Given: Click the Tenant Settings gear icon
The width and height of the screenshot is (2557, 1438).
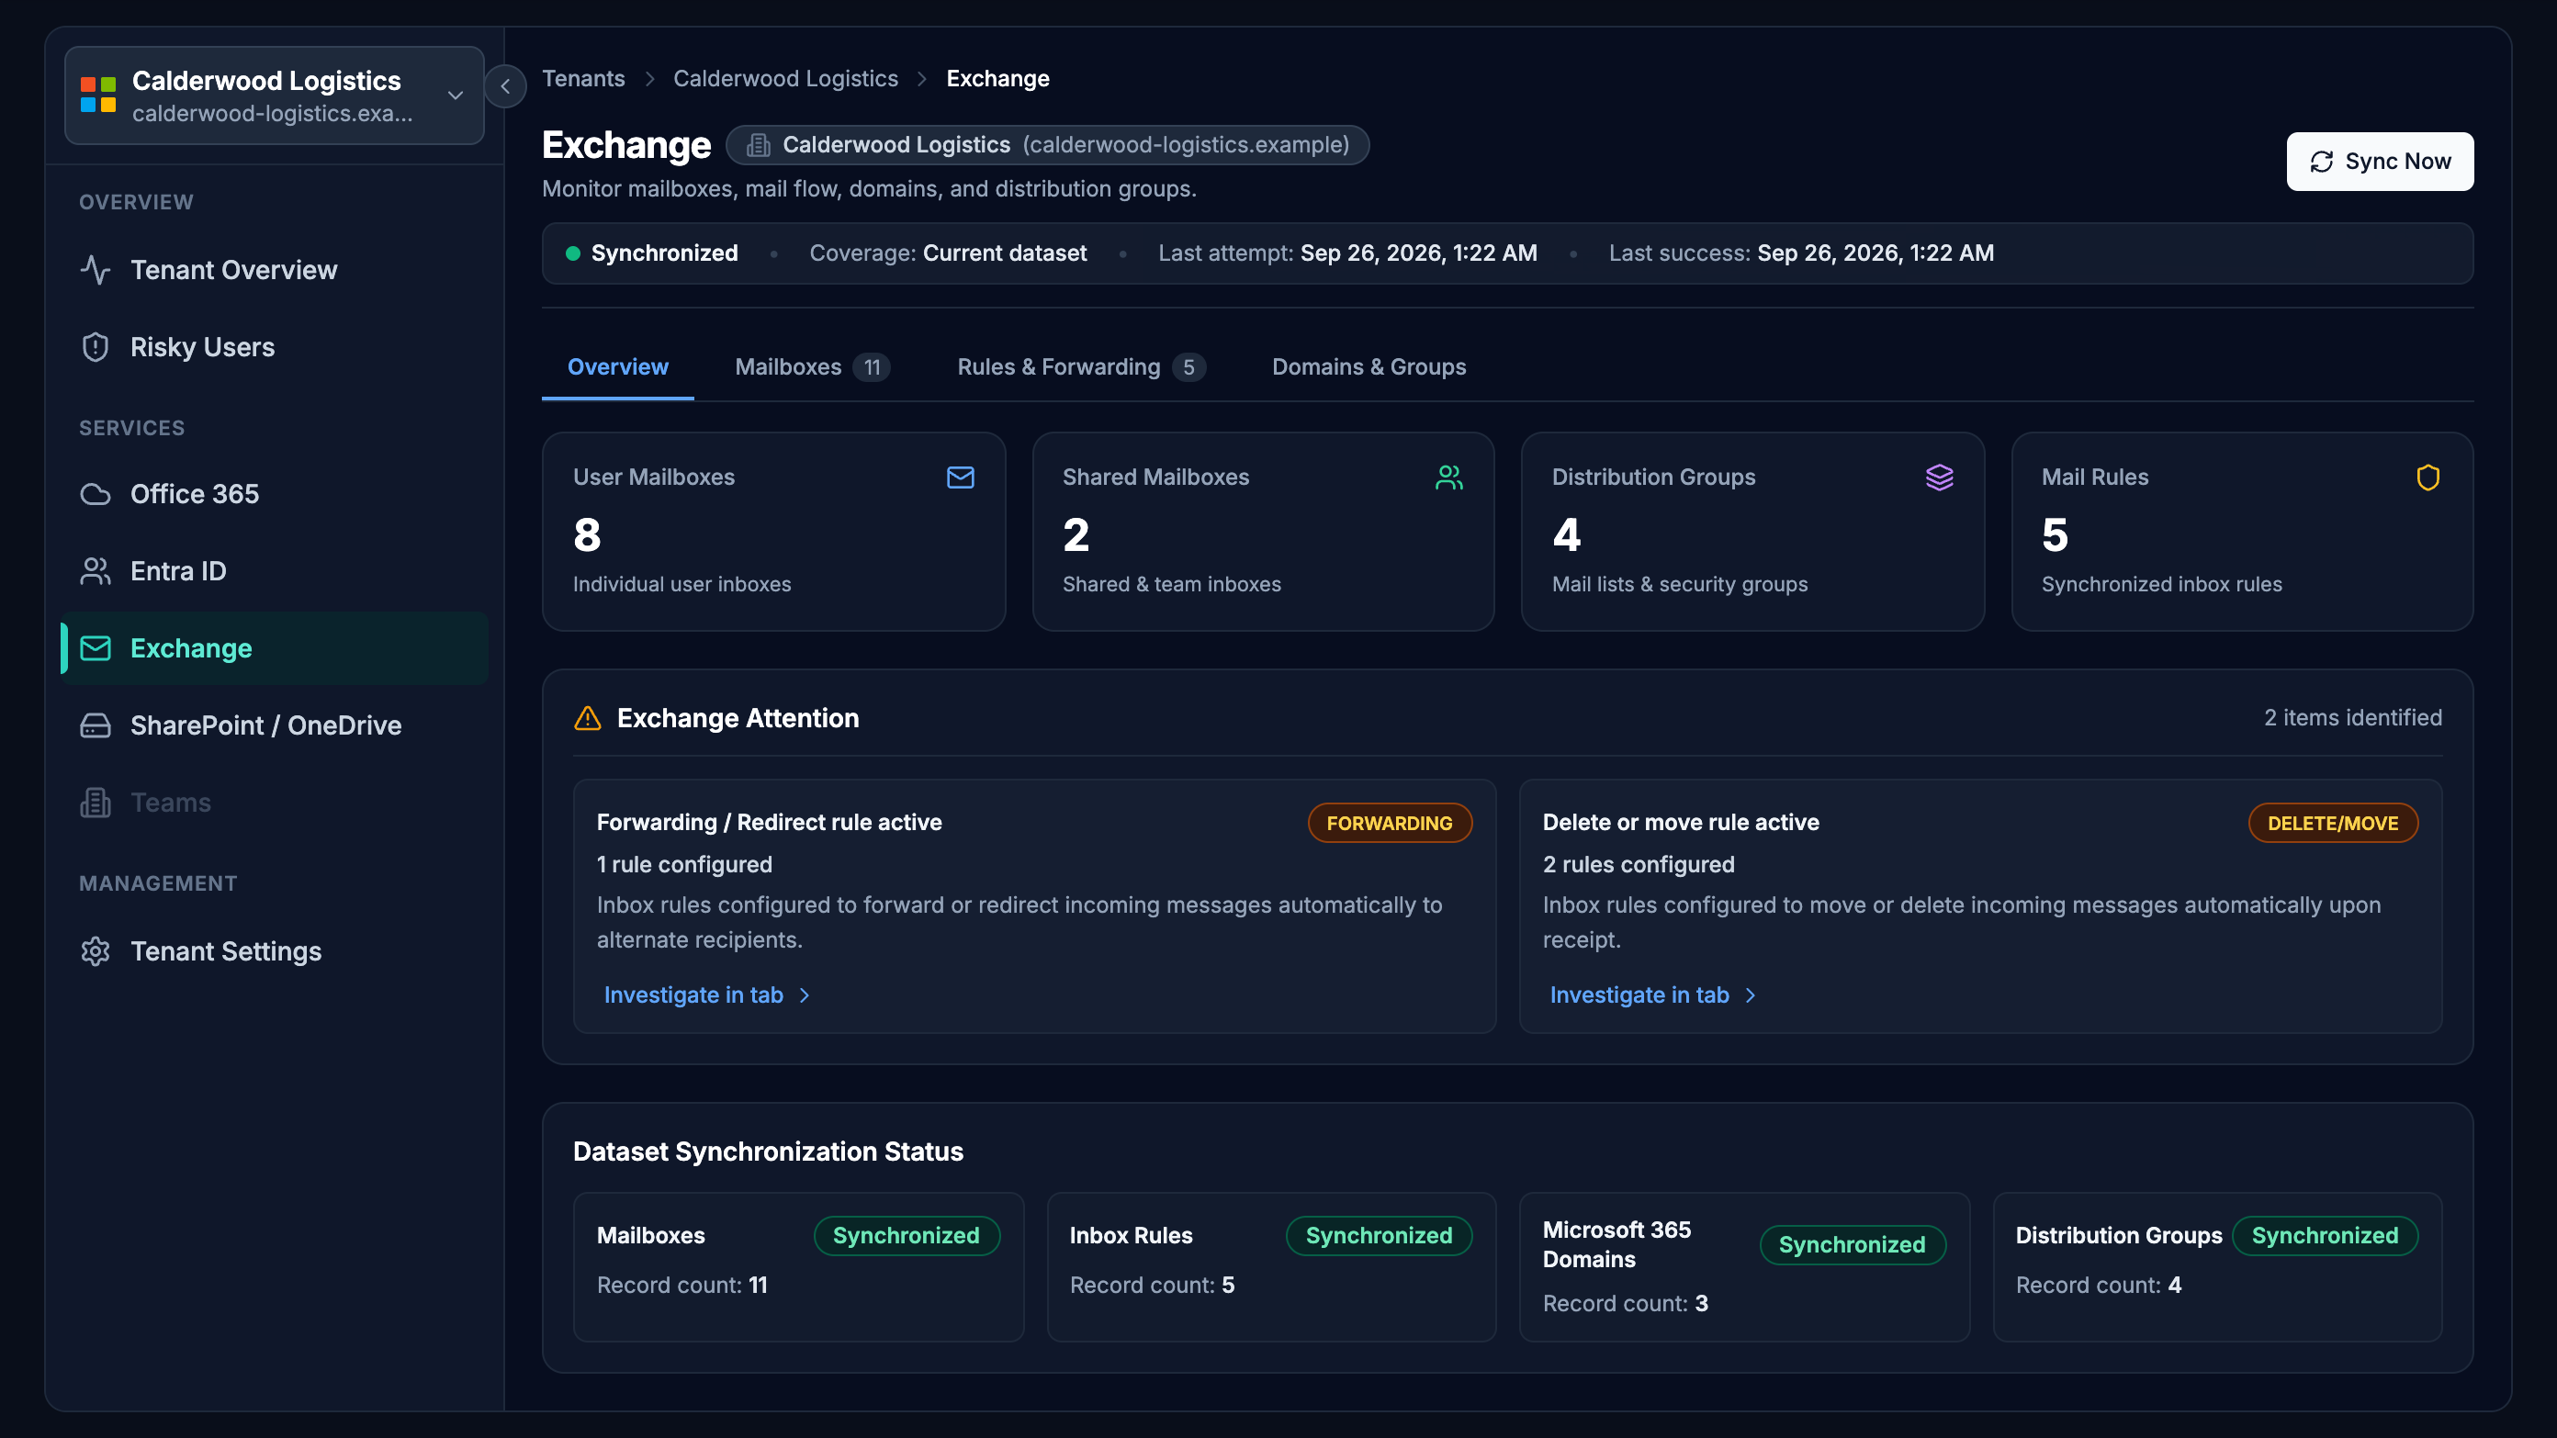Looking at the screenshot, I should (96, 951).
